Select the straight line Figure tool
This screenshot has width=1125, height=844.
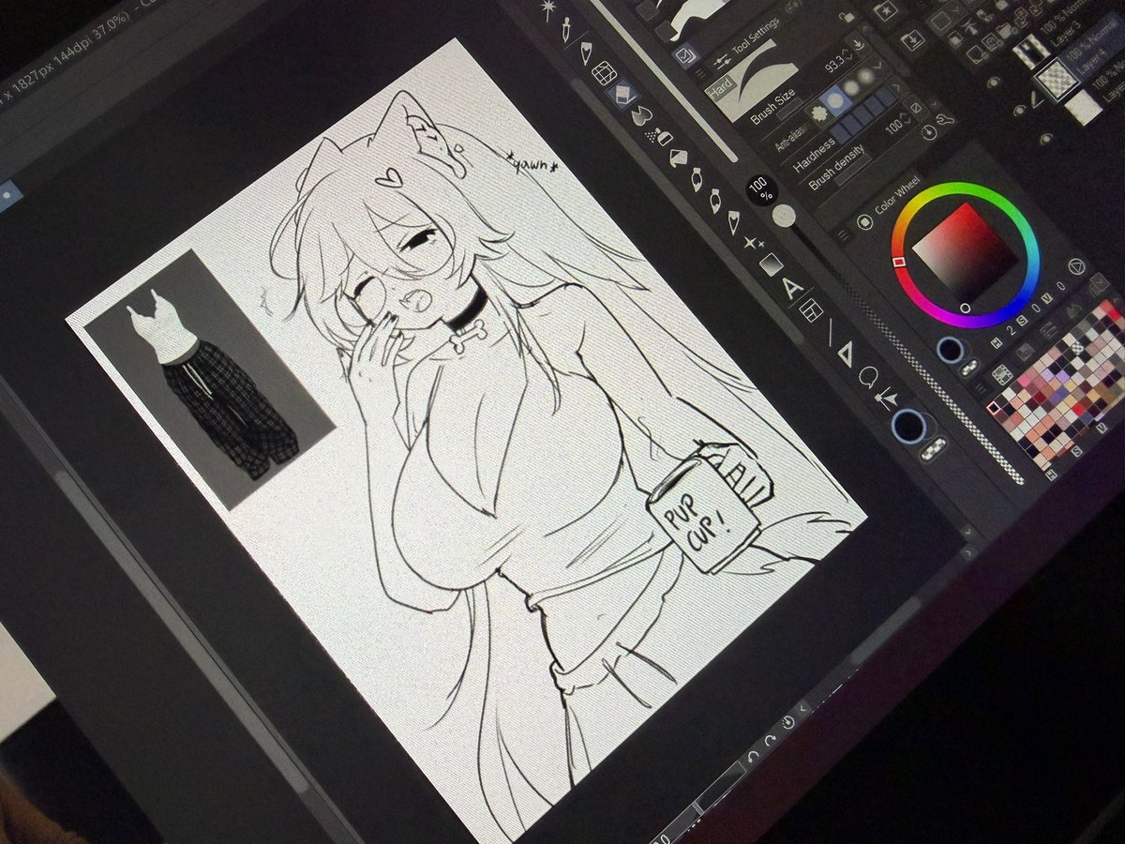tap(830, 332)
